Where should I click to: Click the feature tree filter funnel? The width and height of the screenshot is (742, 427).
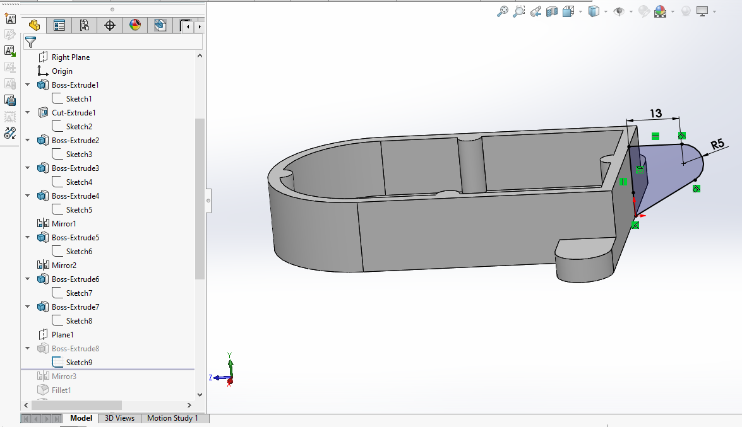coord(30,42)
